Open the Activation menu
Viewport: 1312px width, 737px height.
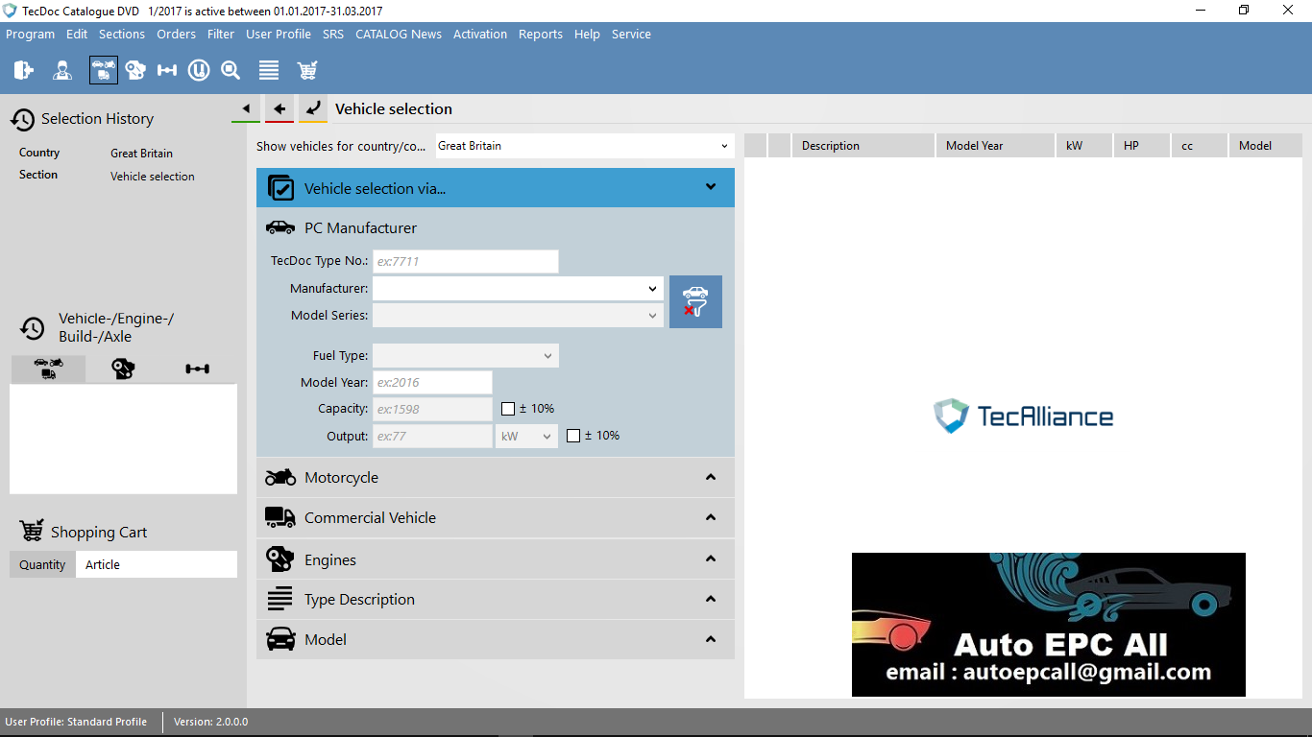480,34
